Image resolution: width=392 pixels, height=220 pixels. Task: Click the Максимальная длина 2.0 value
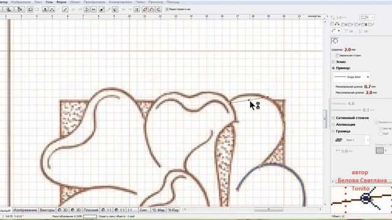click(x=369, y=92)
